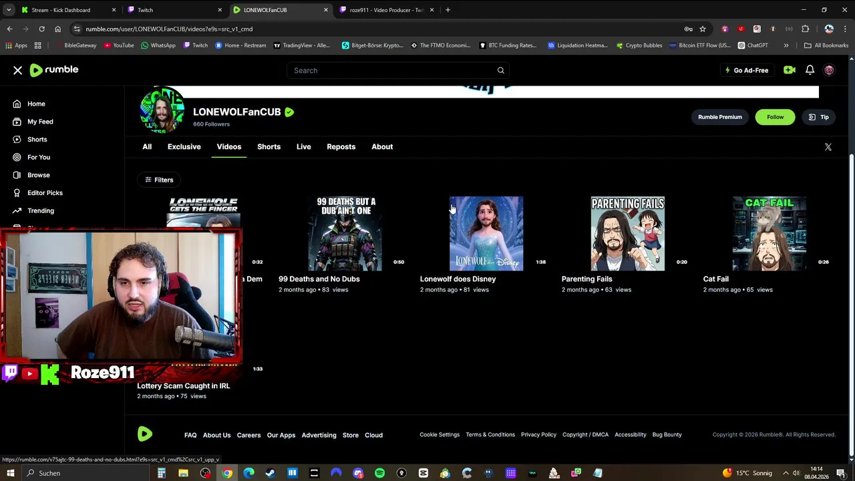This screenshot has height=481, width=855.
Task: Open a new Chrome tab
Action: (448, 10)
